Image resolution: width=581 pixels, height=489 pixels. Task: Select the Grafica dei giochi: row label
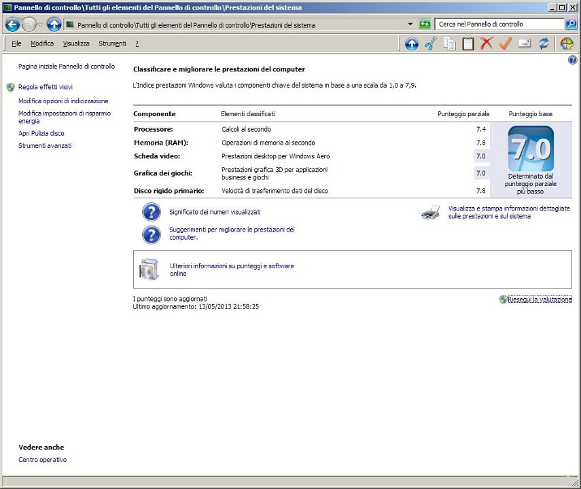[163, 173]
